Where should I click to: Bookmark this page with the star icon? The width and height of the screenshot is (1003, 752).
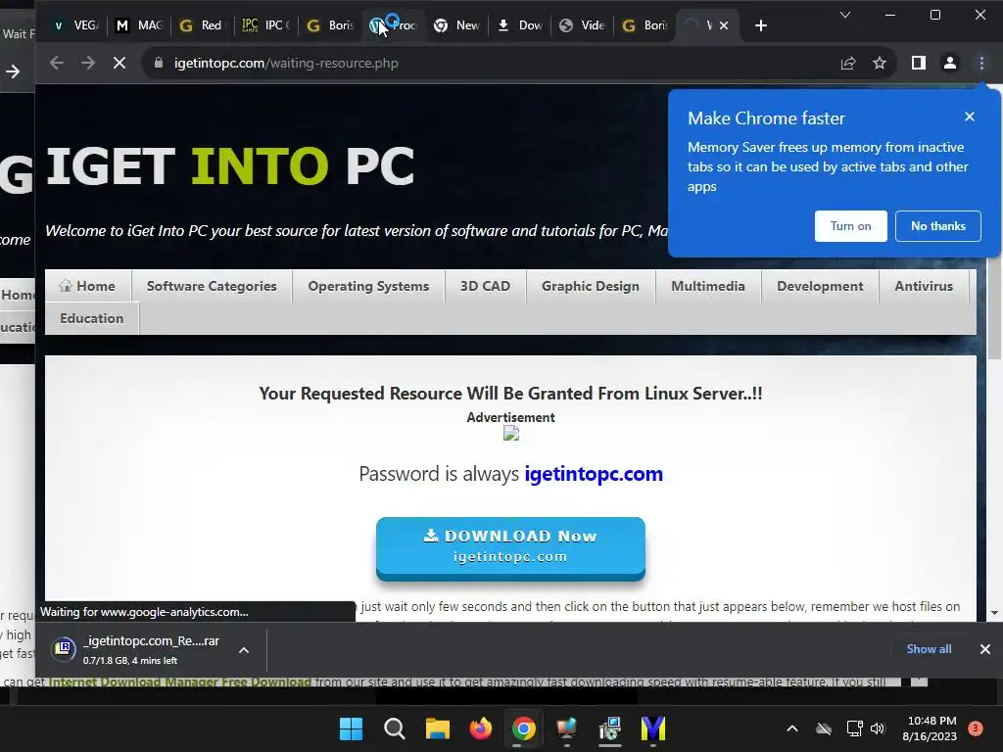pos(880,63)
